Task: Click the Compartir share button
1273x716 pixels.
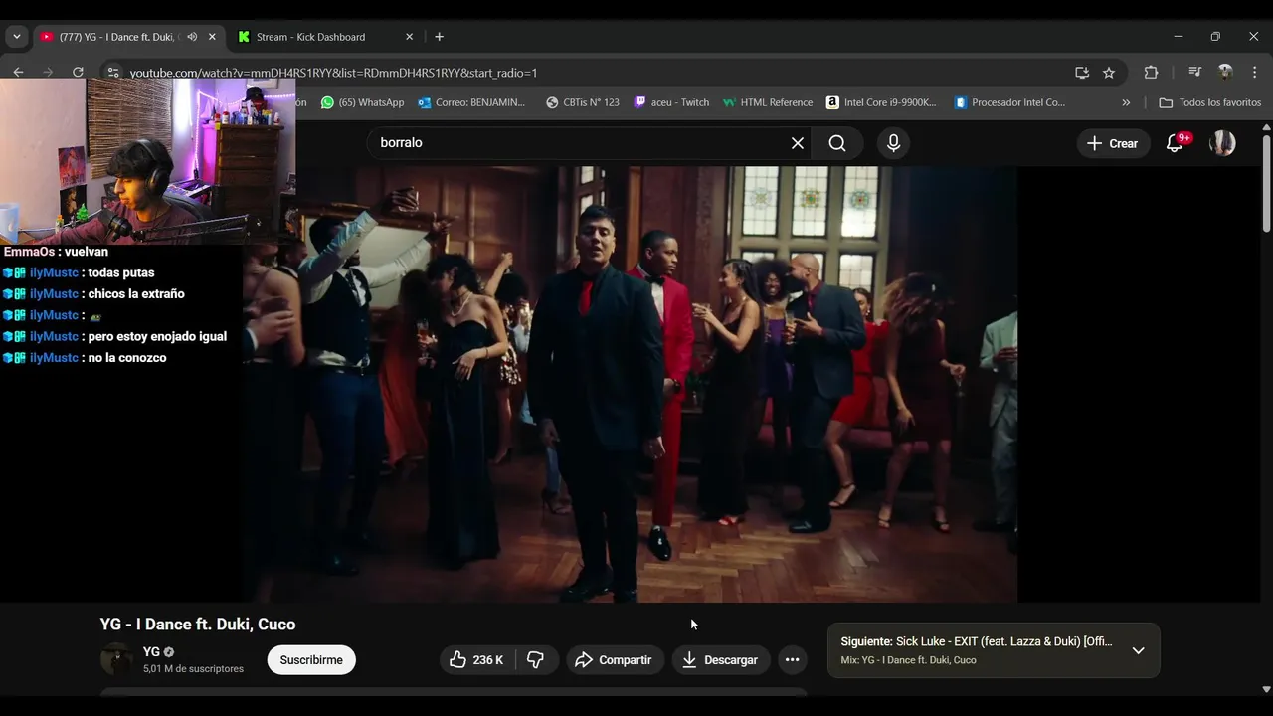Action: (615, 660)
